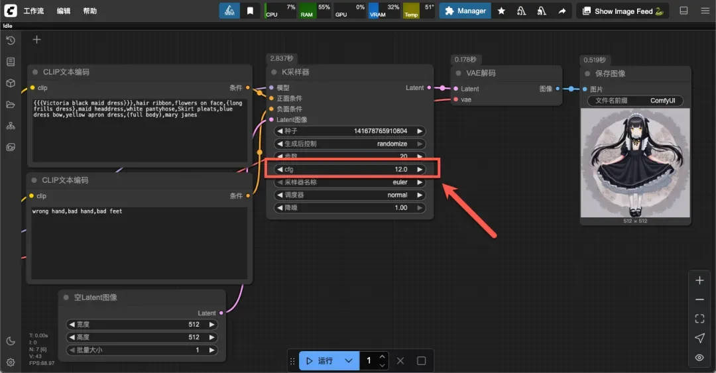The image size is (716, 373).
Task: Collapse the 保存图像 node via its dot
Action: coord(587,74)
